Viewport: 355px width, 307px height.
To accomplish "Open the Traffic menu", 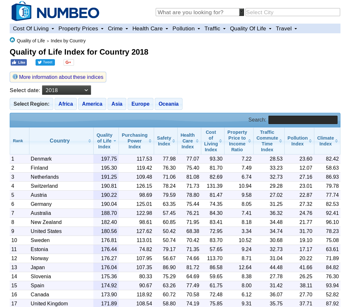I will (215, 28).
